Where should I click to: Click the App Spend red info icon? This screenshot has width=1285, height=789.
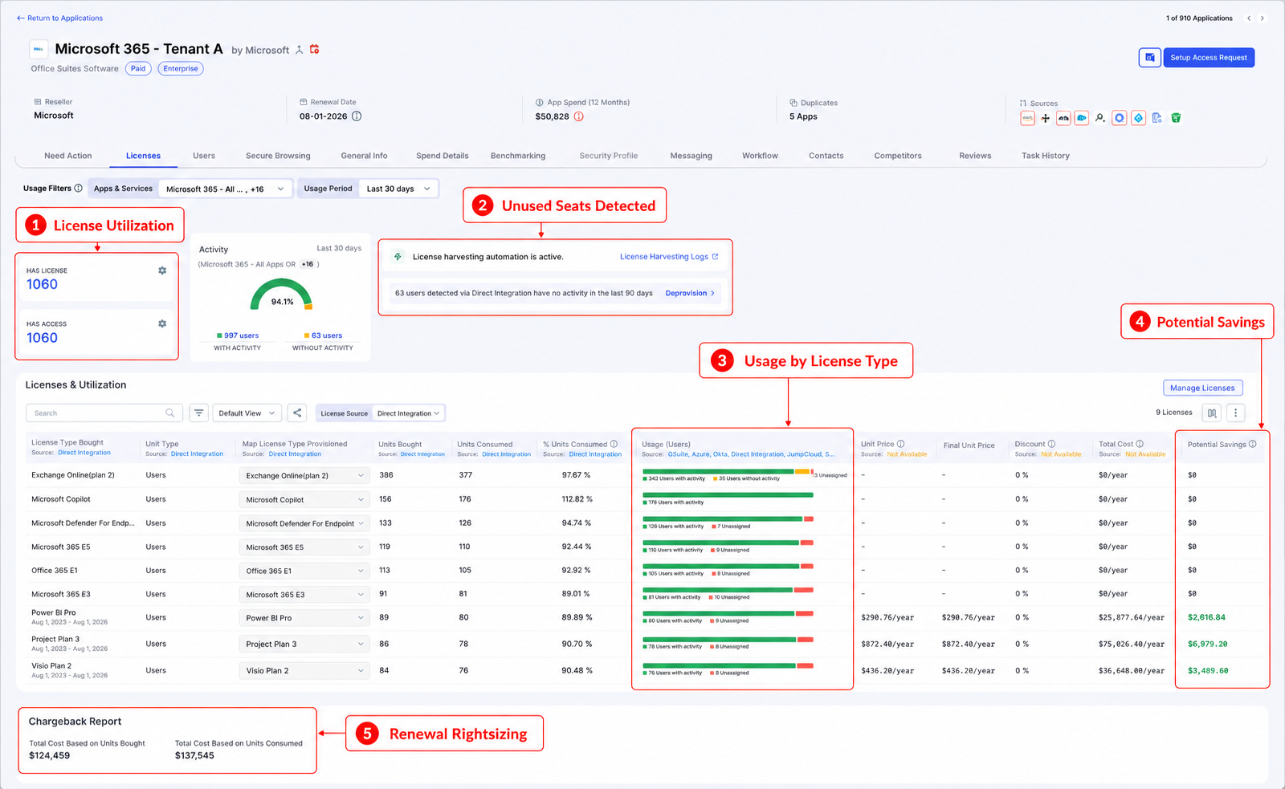[578, 116]
